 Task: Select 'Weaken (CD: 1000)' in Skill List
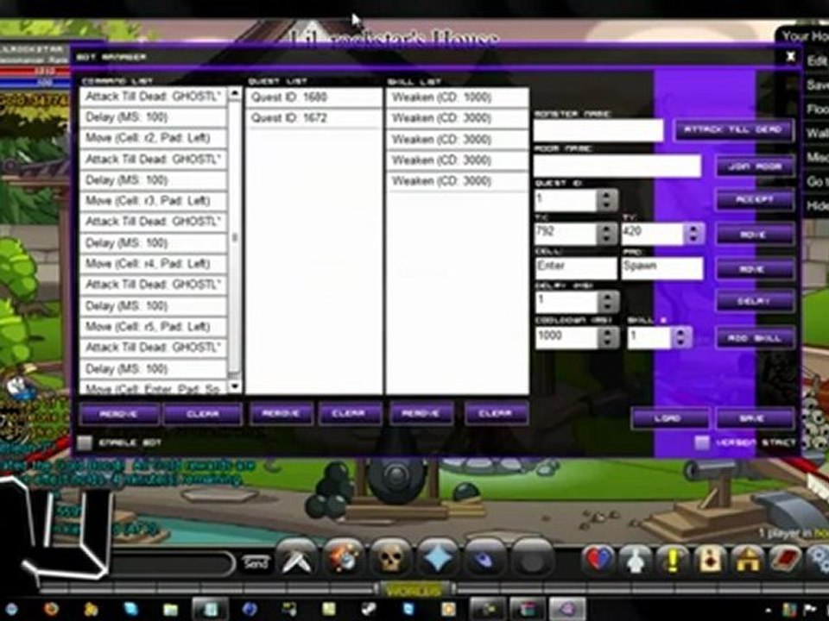458,97
